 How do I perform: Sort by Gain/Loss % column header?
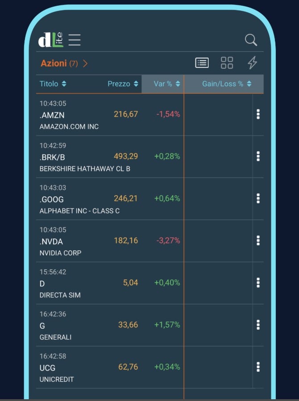coord(227,84)
